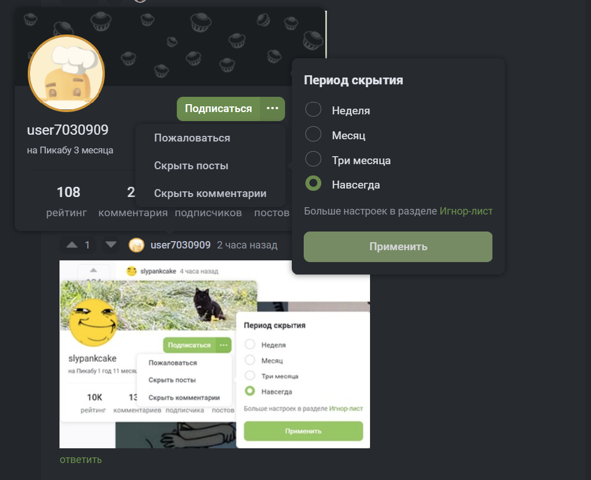Image resolution: width=591 pixels, height=480 pixels.
Task: Open the user7030909 name in the comment header
Action: 181,245
